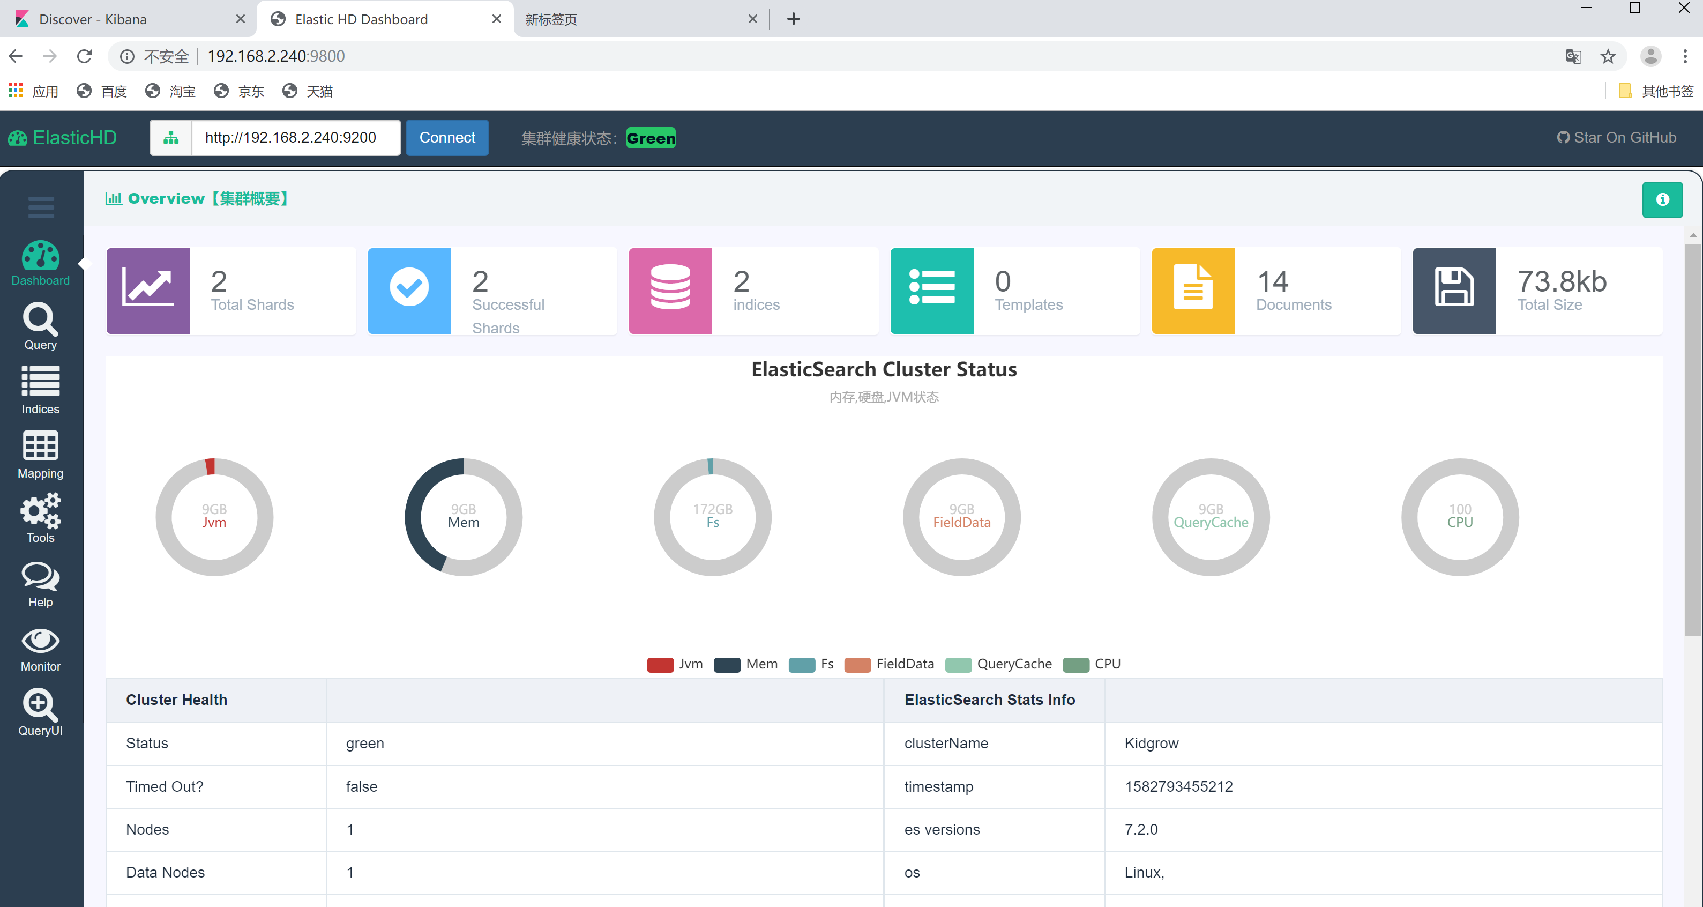Screen dimensions: 1703x907
Task: Click the clusterName value Kidgrow
Action: [1151, 743]
